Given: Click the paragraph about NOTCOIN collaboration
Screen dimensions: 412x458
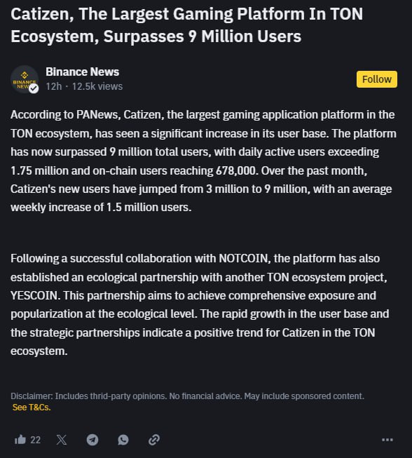Looking at the screenshot, I should coord(200,304).
